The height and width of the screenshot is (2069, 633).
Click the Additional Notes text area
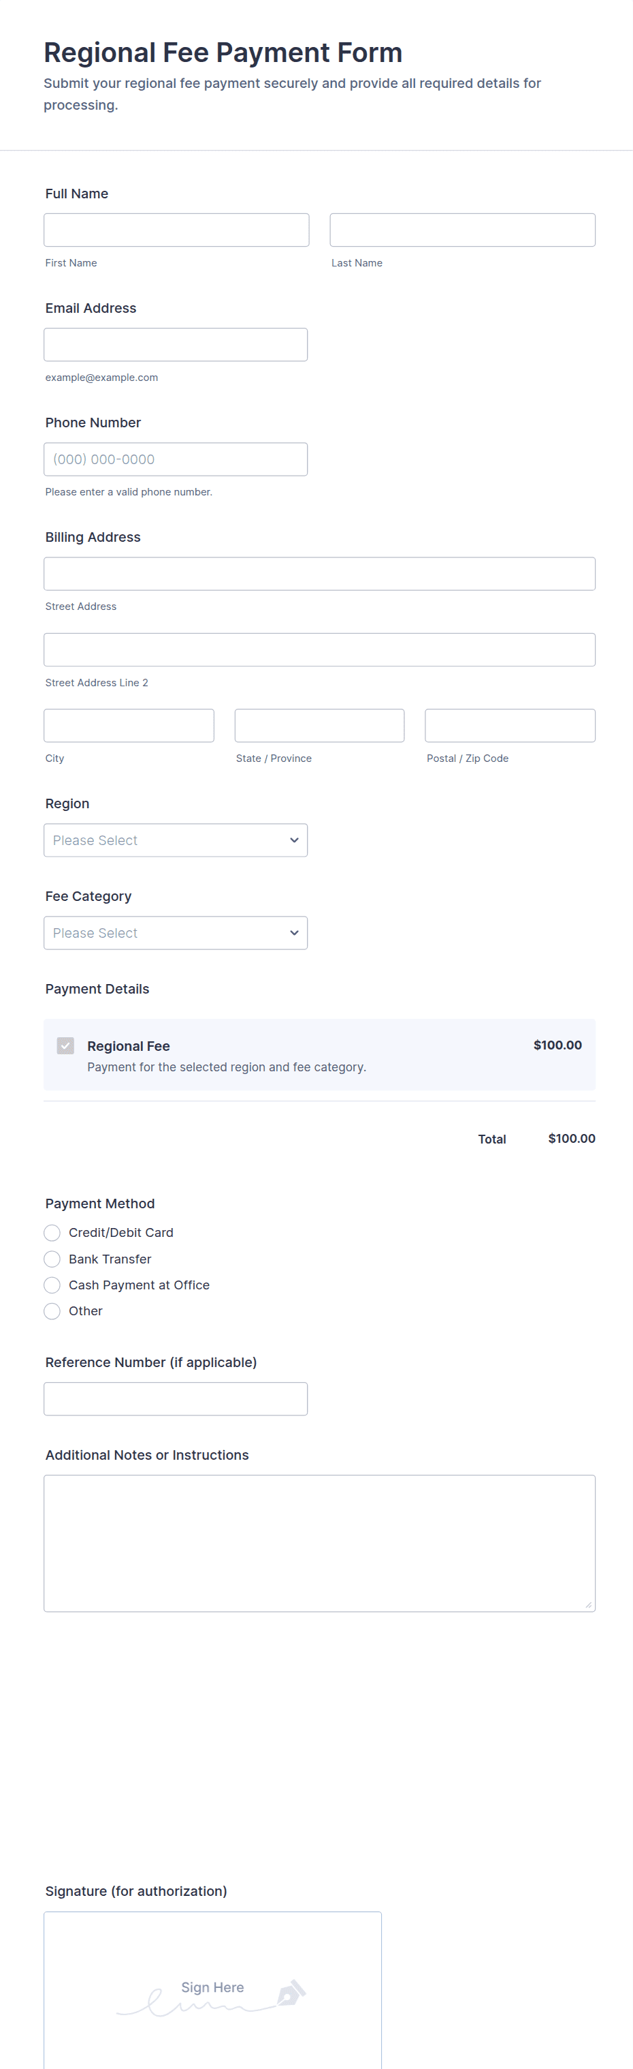click(319, 1543)
